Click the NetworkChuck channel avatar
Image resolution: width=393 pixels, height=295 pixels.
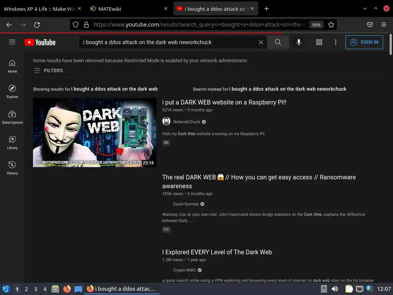[x=166, y=121]
